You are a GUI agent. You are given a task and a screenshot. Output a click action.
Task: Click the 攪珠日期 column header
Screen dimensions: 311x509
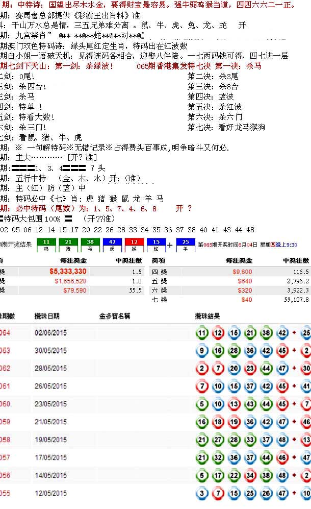tap(47, 316)
